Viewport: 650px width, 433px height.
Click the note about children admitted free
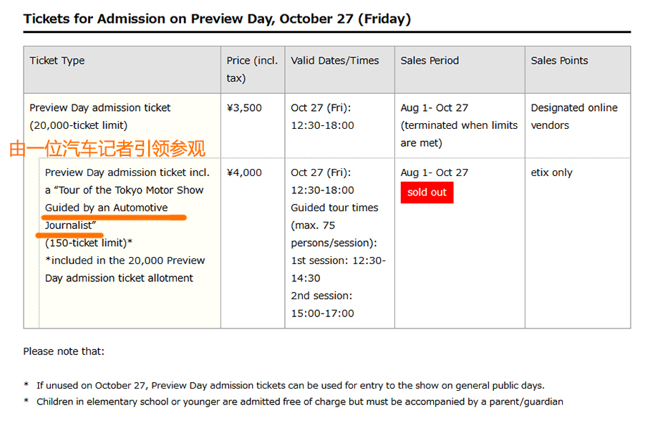(300, 402)
